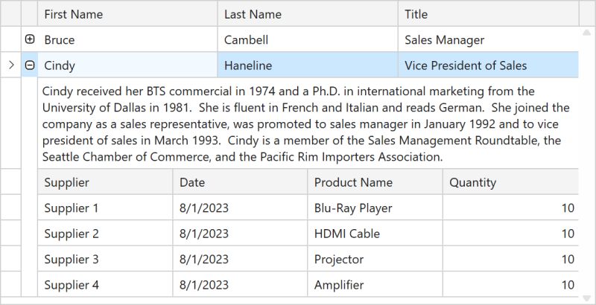
Task: Sort by the First Name column header
Action: click(x=127, y=14)
